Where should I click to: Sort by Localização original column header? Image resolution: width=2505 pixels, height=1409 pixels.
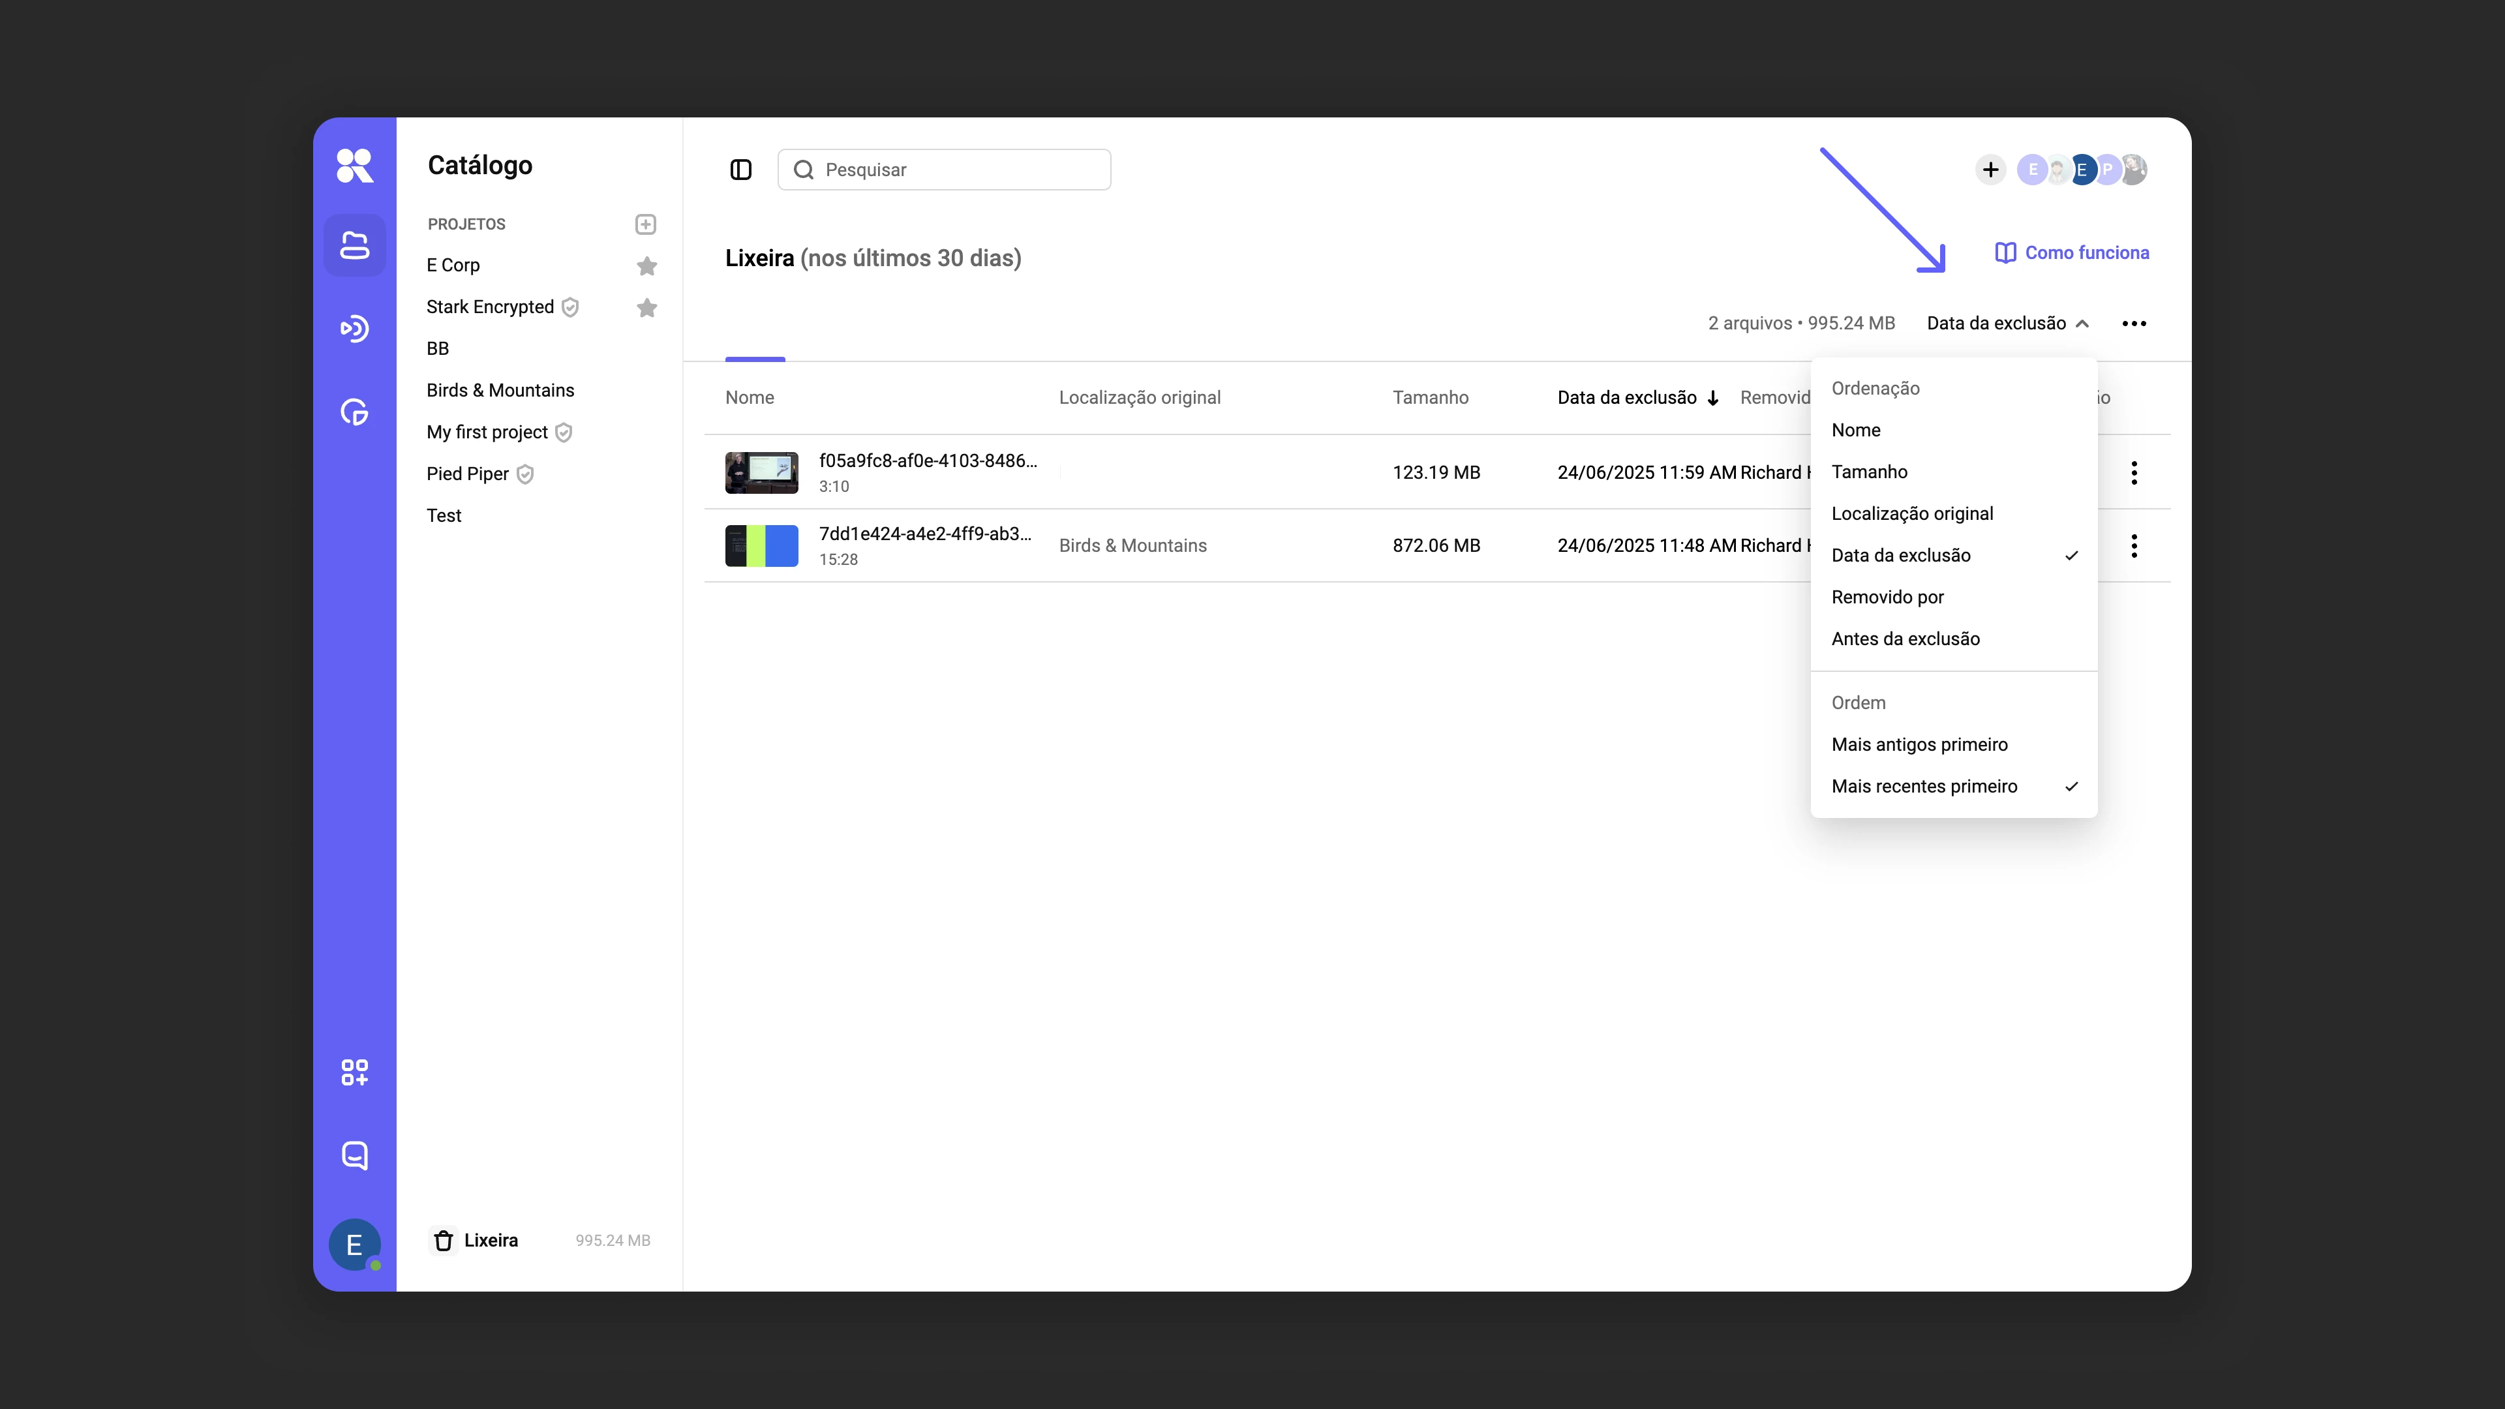[1140, 398]
